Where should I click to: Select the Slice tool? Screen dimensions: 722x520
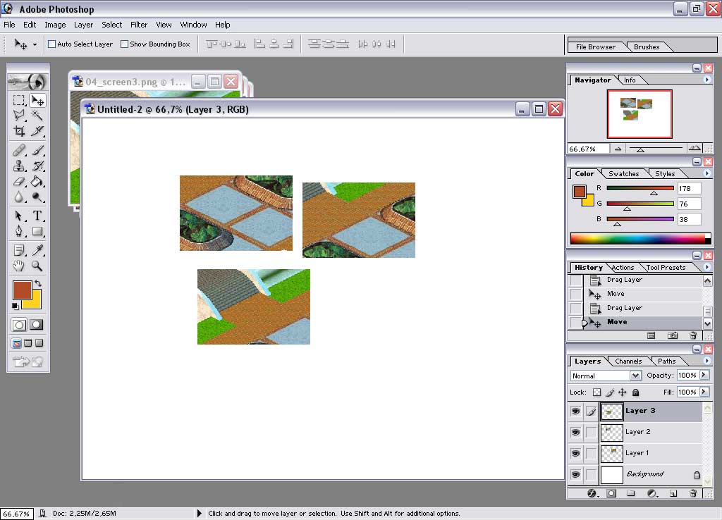tap(37, 131)
